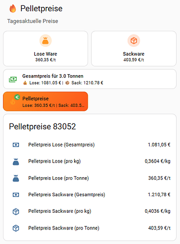Open the Gesamtpreis für 3.0 Tonnen card
This screenshot has width=180, height=244.
pos(90,79)
